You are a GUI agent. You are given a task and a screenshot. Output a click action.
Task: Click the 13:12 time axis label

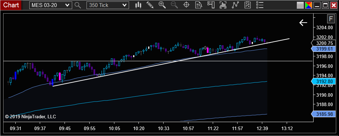[287, 129]
